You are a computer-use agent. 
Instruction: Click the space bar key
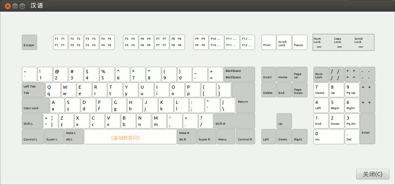coord(130,136)
